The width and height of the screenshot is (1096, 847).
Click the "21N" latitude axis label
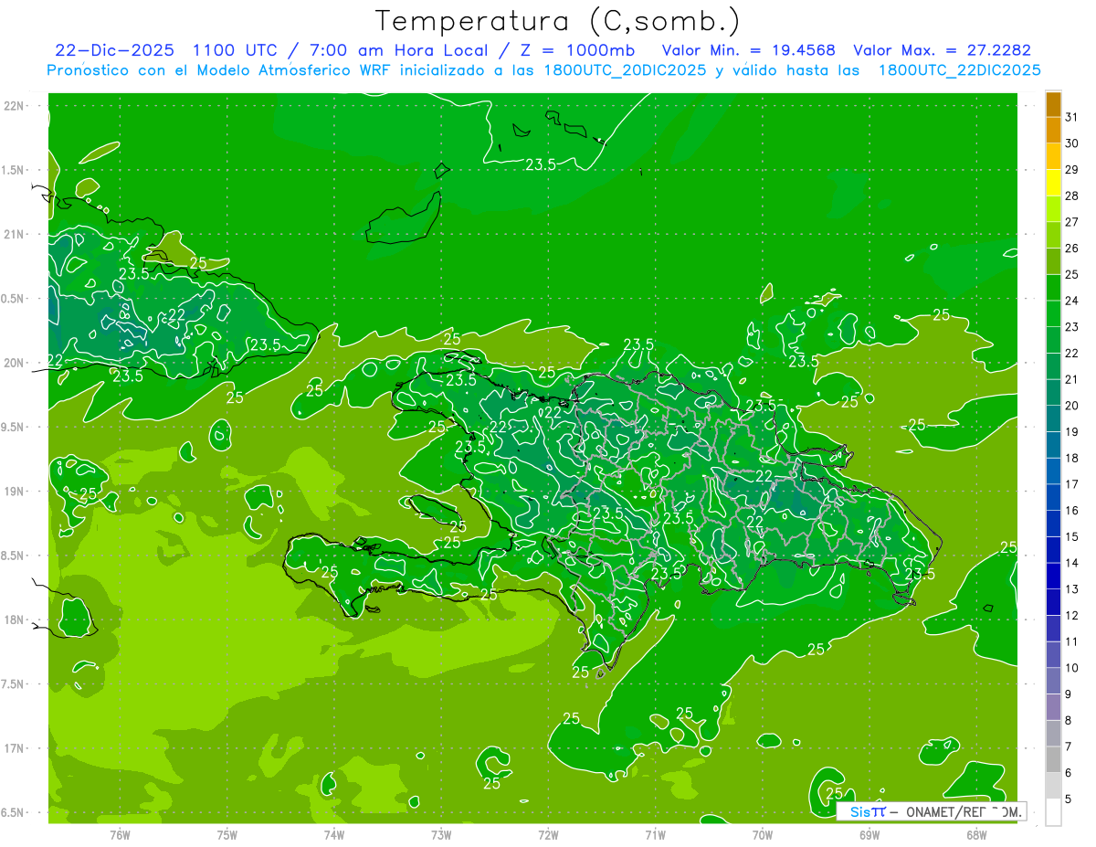[x=15, y=234]
